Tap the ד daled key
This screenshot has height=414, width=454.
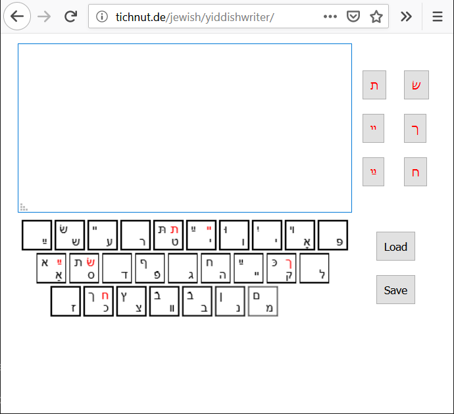pos(117,269)
